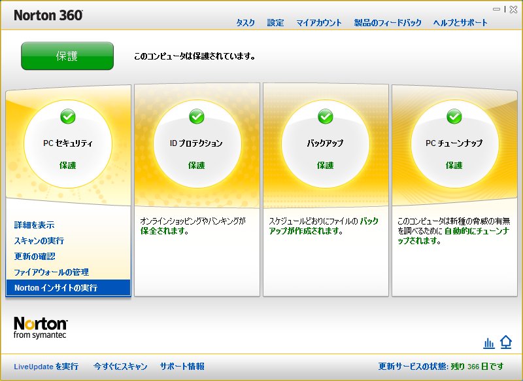Open the タスク menu
This screenshot has width=523, height=381.
pos(246,23)
